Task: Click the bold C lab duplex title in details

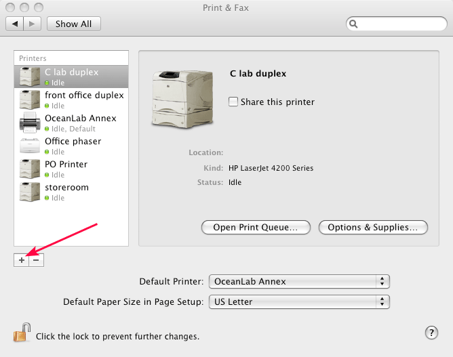Action: 258,74
